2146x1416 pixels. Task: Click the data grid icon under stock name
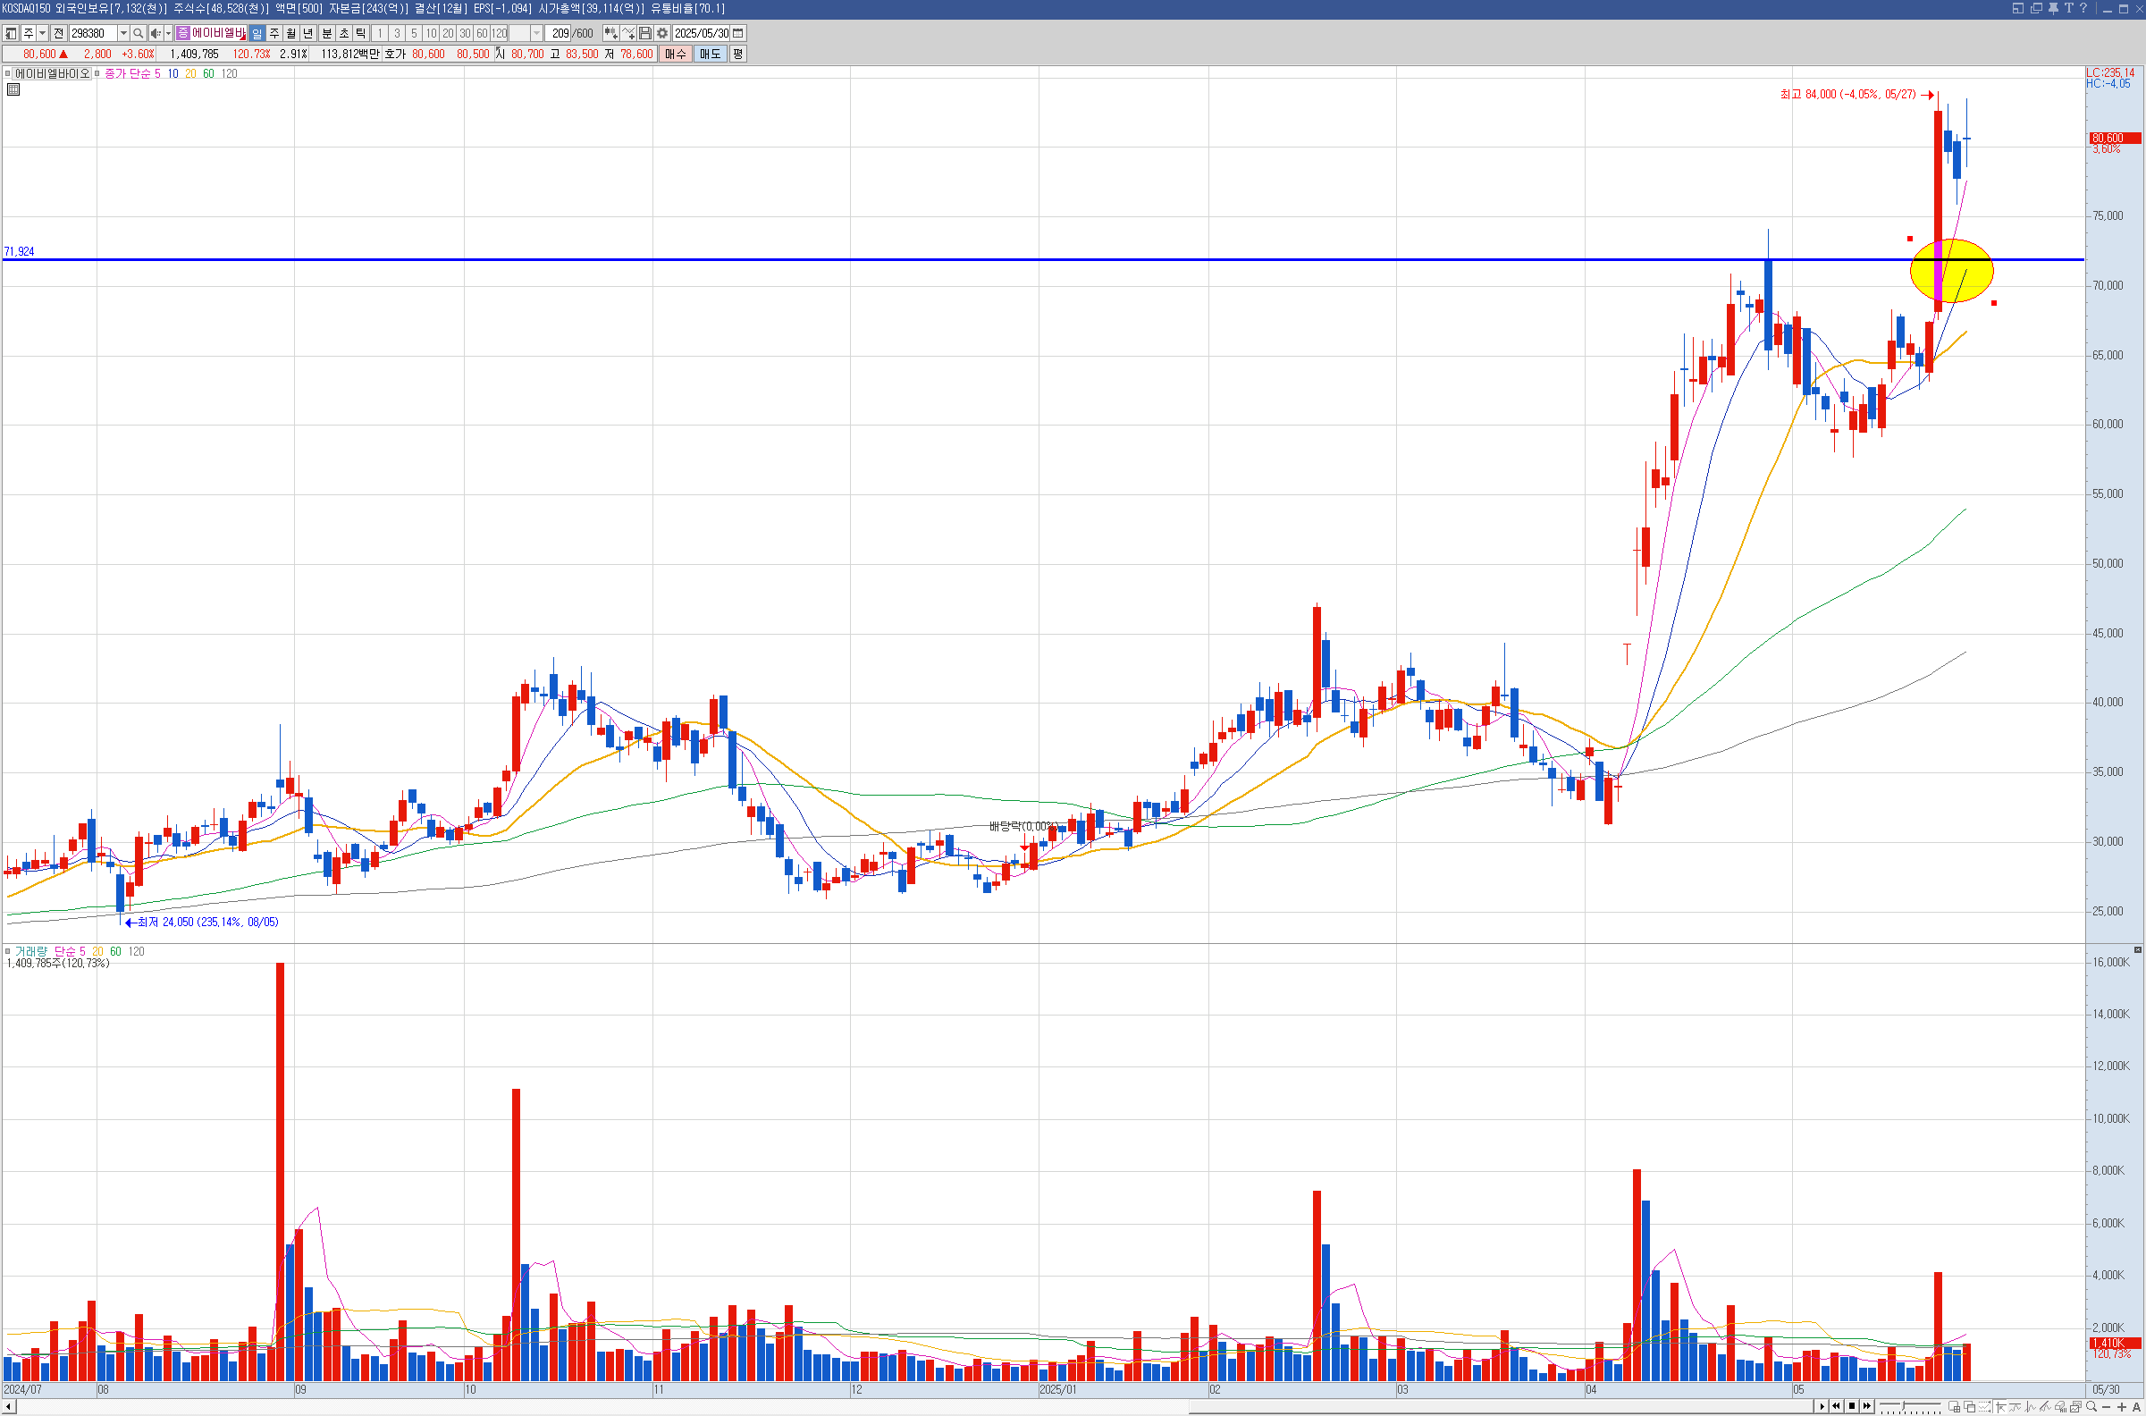click(x=13, y=89)
